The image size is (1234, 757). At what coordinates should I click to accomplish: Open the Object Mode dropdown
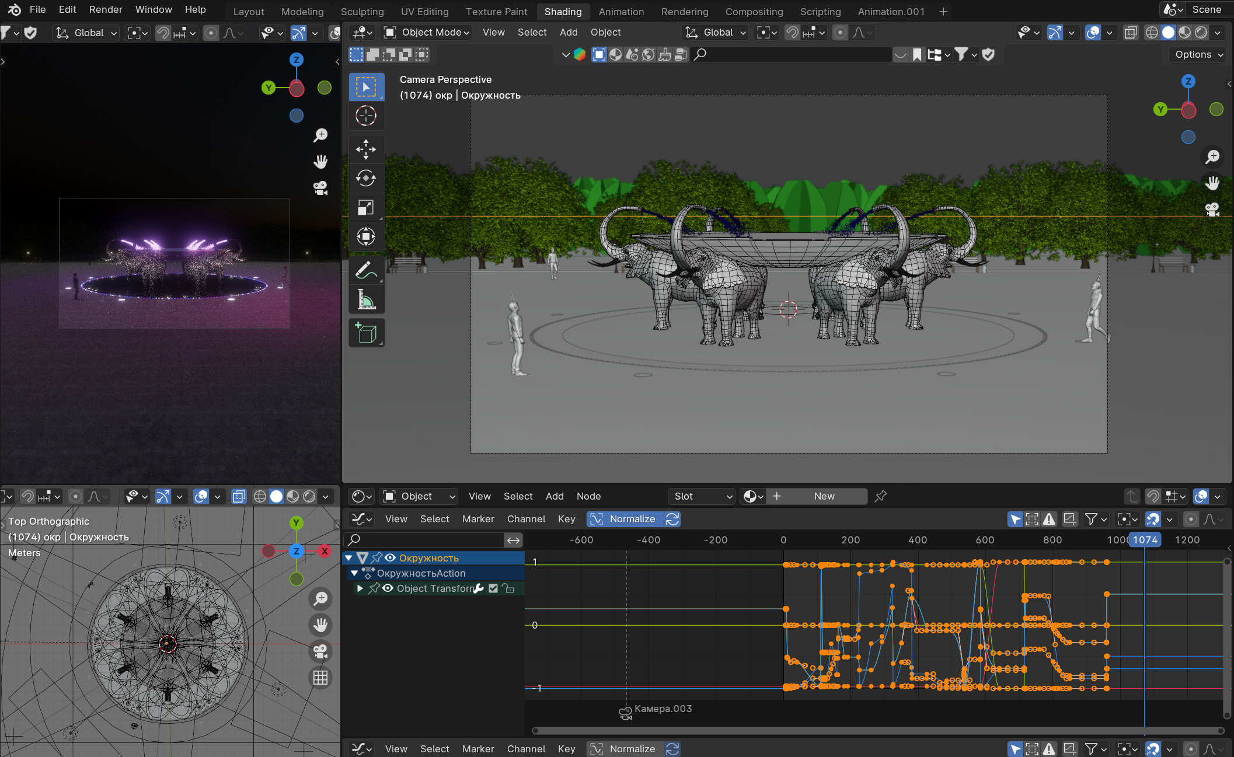(x=427, y=32)
